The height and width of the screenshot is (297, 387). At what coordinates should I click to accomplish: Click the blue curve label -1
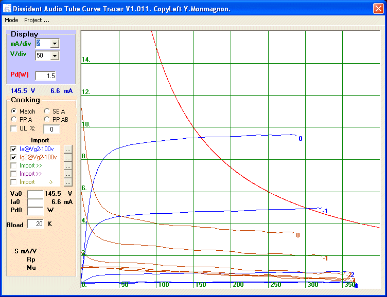tap(325, 211)
